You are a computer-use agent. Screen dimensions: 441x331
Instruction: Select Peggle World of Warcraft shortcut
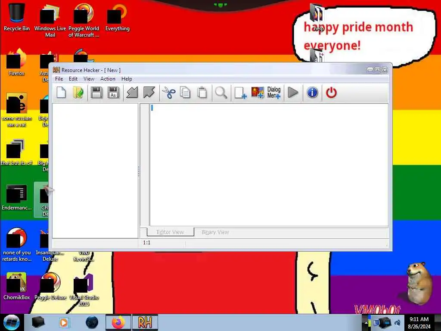tap(84, 20)
